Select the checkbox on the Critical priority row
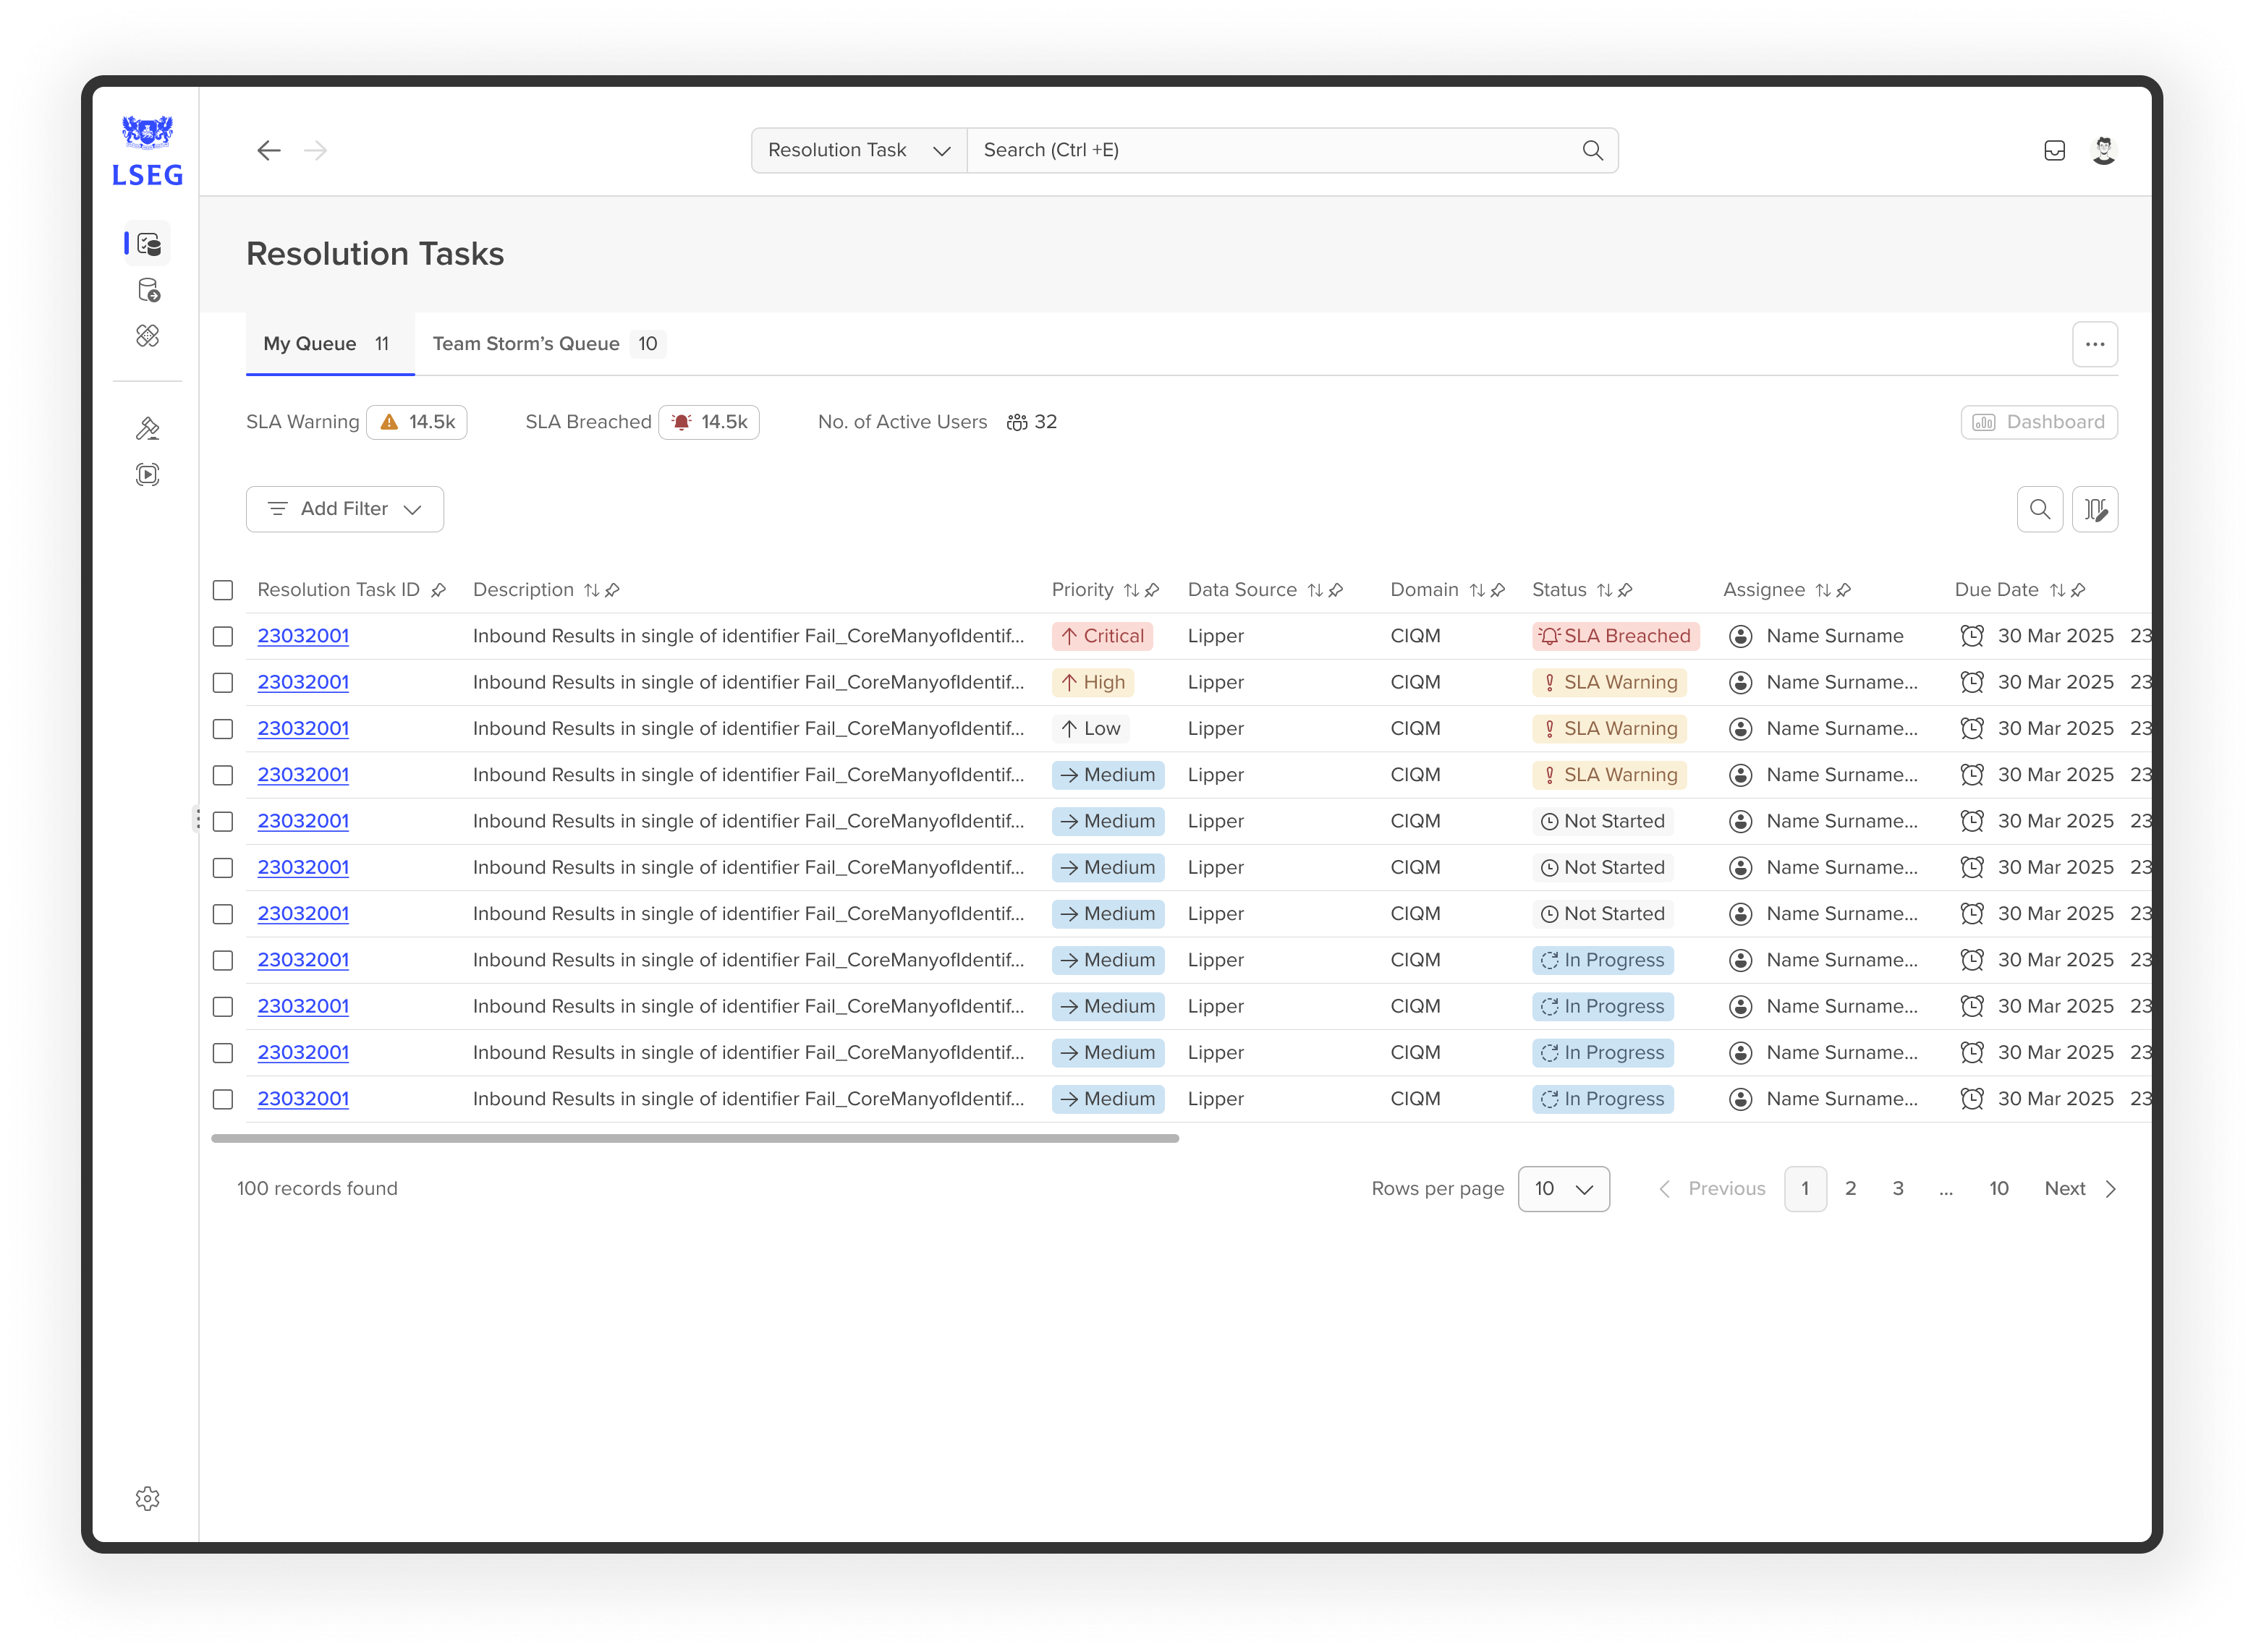The height and width of the screenshot is (1652, 2256). [x=223, y=636]
